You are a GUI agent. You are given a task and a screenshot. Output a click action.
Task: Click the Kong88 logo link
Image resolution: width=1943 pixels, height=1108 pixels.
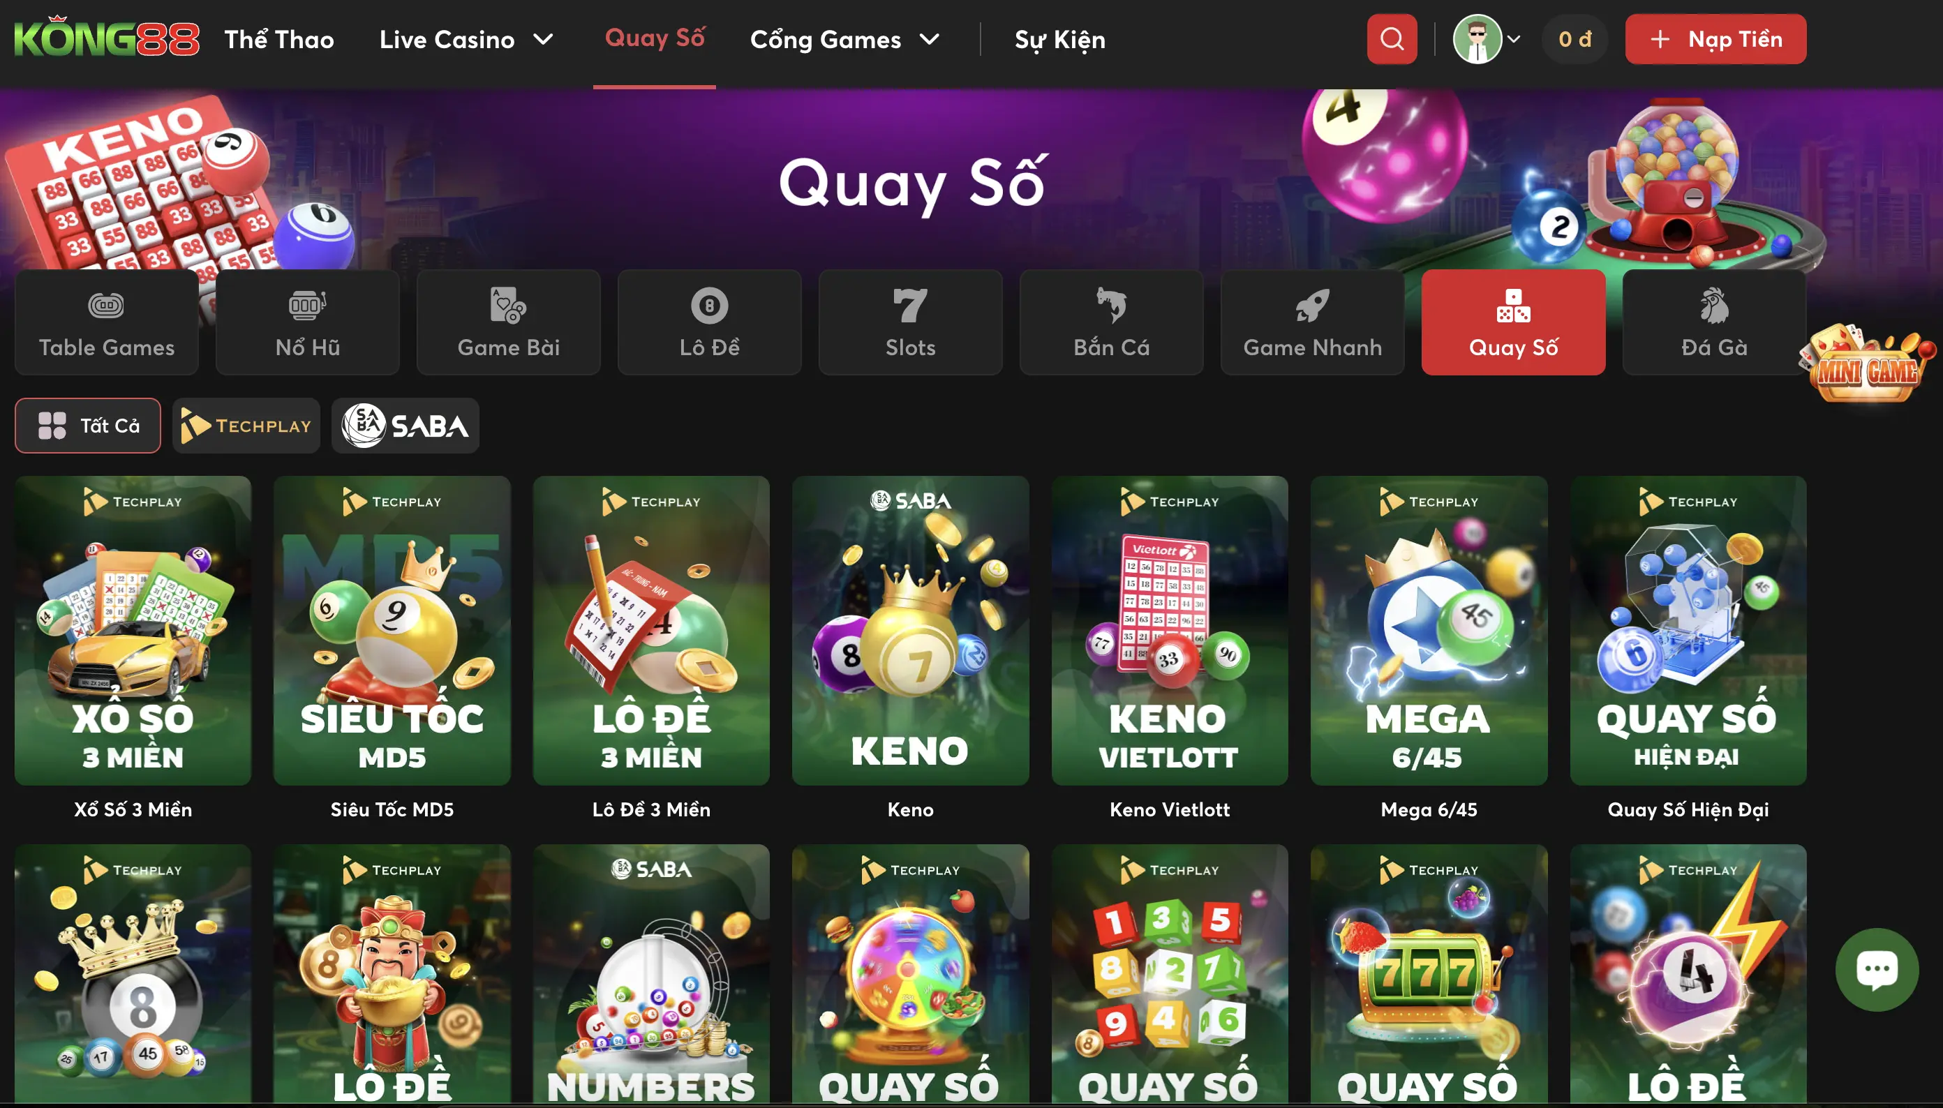(107, 36)
